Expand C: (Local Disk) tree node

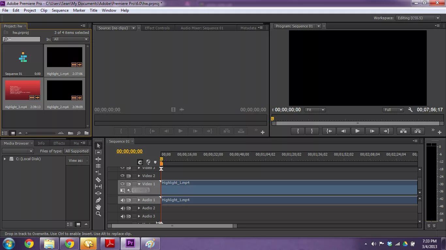(5, 159)
